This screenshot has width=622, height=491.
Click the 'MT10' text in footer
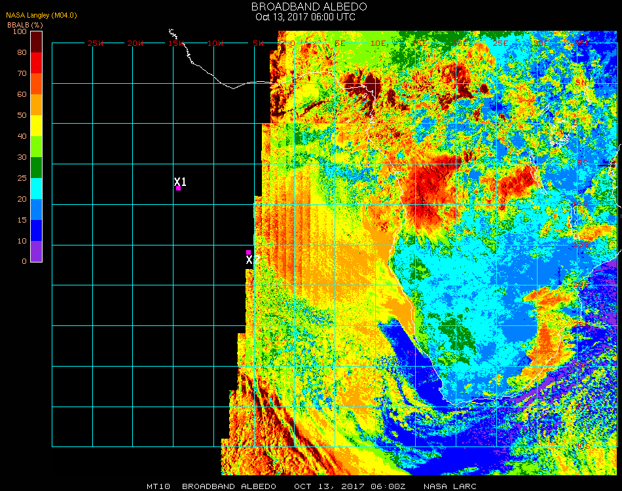point(158,486)
